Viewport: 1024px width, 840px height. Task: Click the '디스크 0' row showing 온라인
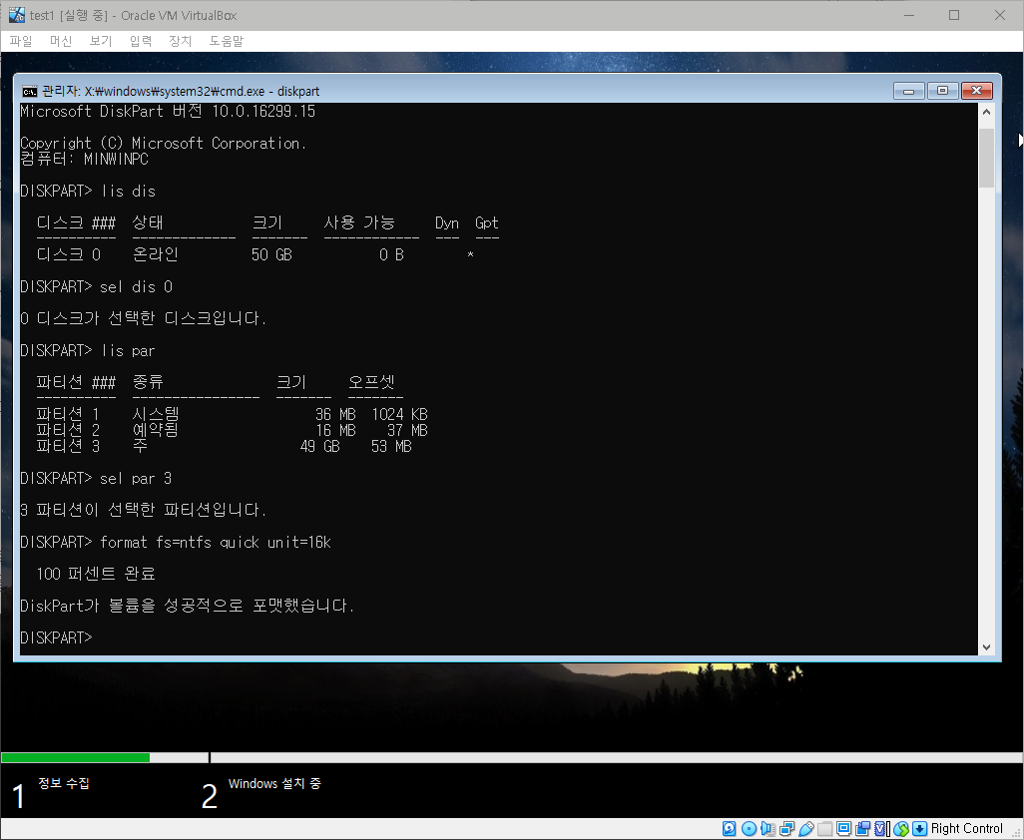tap(255, 254)
